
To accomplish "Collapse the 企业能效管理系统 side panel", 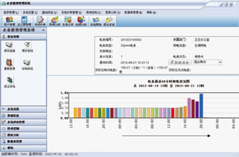I will 43,30.
